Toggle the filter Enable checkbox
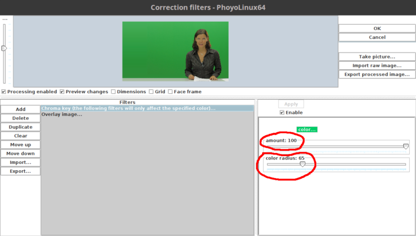The height and width of the screenshot is (236, 416). coord(282,113)
